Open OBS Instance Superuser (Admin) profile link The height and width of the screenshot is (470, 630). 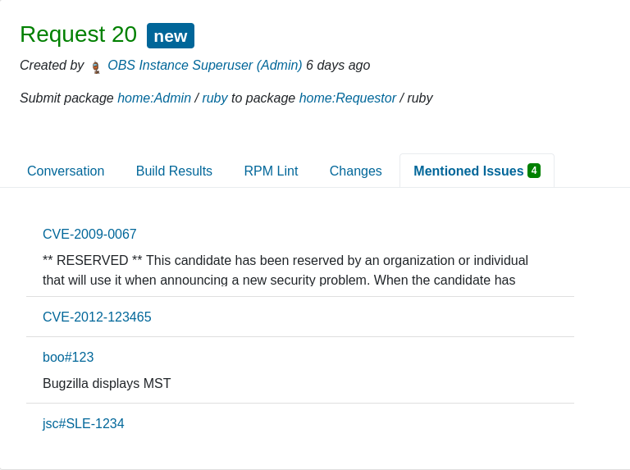(205, 65)
